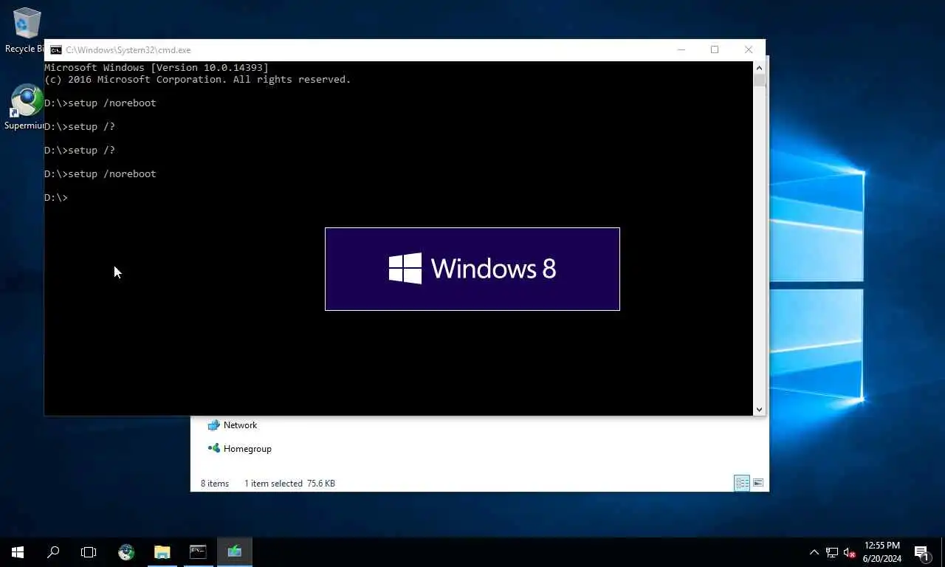Open the taskbar clock and date
The image size is (945, 567).
pyautogui.click(x=882, y=552)
